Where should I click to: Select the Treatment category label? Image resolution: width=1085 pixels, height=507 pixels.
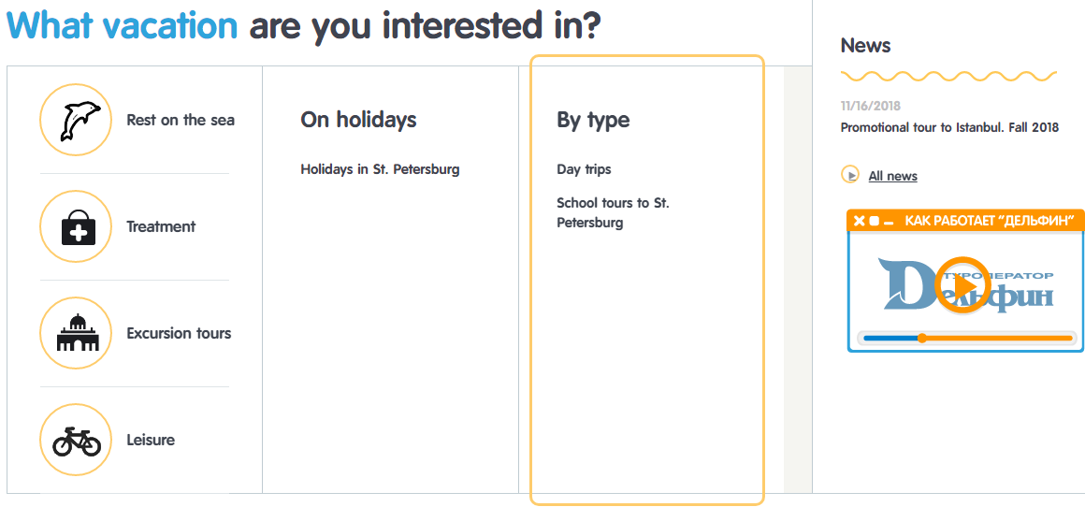(161, 226)
